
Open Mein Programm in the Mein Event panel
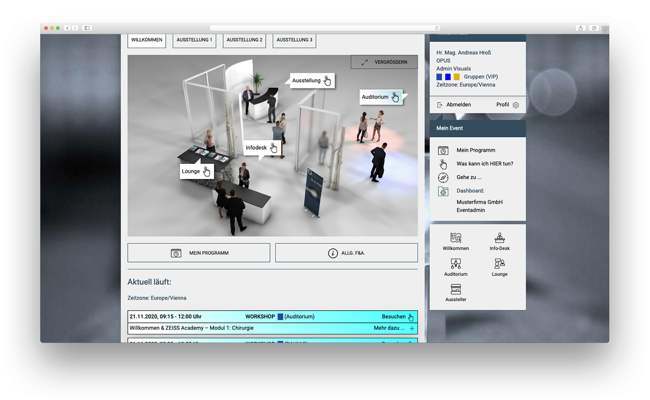pos(476,150)
